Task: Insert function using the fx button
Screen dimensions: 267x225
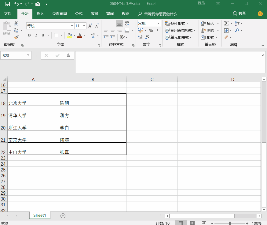Action: [68, 55]
